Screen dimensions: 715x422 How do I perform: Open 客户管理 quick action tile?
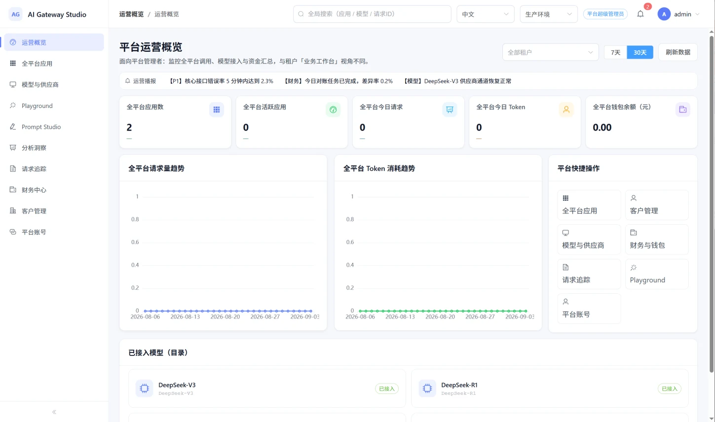(x=657, y=205)
